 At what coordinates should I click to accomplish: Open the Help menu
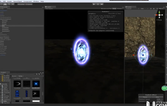42,1
